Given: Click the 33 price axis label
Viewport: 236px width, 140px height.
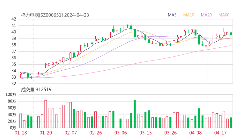Looking at the screenshot, I should pos(14,77).
